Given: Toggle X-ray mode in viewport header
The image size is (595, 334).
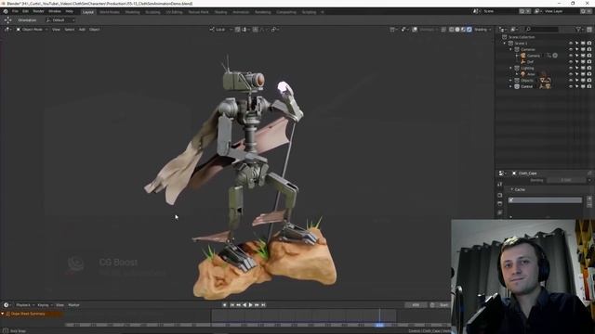Looking at the screenshot, I should tap(443, 29).
